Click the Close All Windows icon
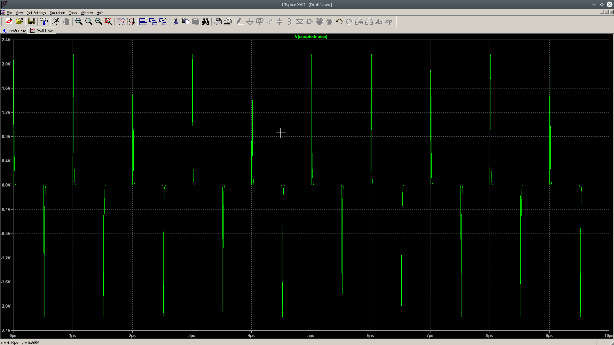 (x=163, y=21)
